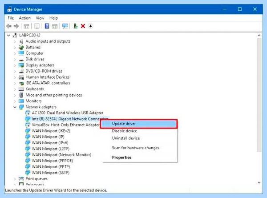The height and width of the screenshot is (198, 267).
Task: Open the View menu
Action: [40, 18]
